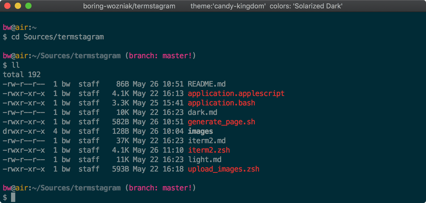Click the red close window button
The image size is (426, 203).
pyautogui.click(x=7, y=6)
